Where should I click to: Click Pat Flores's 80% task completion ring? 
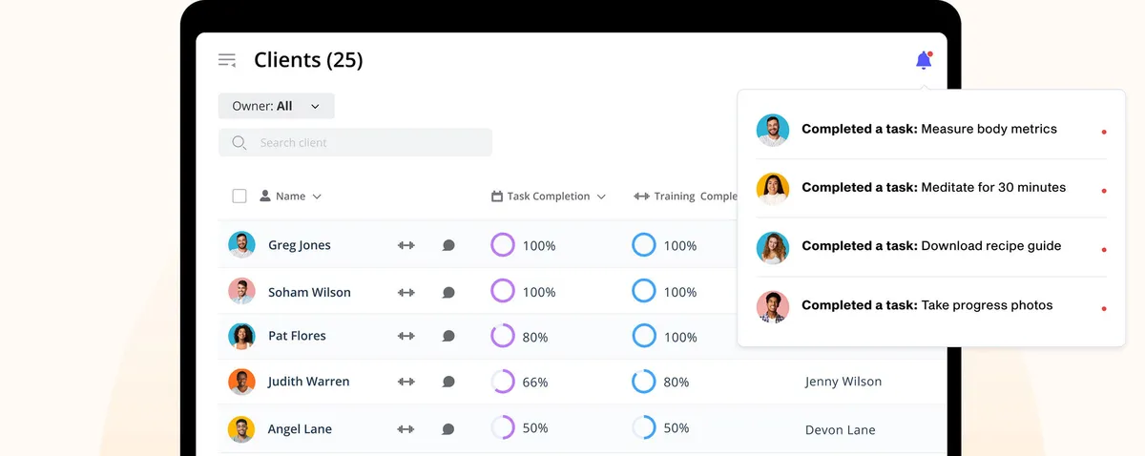click(x=503, y=336)
